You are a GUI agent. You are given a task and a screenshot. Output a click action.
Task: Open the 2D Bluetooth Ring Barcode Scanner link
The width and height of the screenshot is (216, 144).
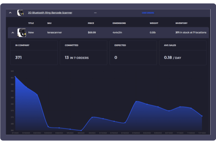(50, 13)
